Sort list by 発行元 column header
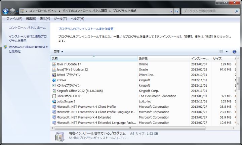Viewport: 242px width, 145px height. [163, 59]
